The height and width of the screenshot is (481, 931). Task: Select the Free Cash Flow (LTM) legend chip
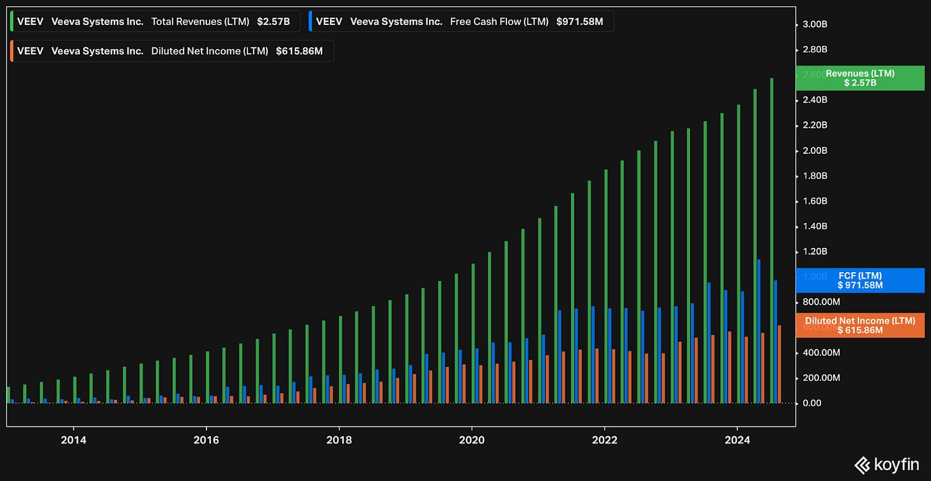(x=460, y=21)
